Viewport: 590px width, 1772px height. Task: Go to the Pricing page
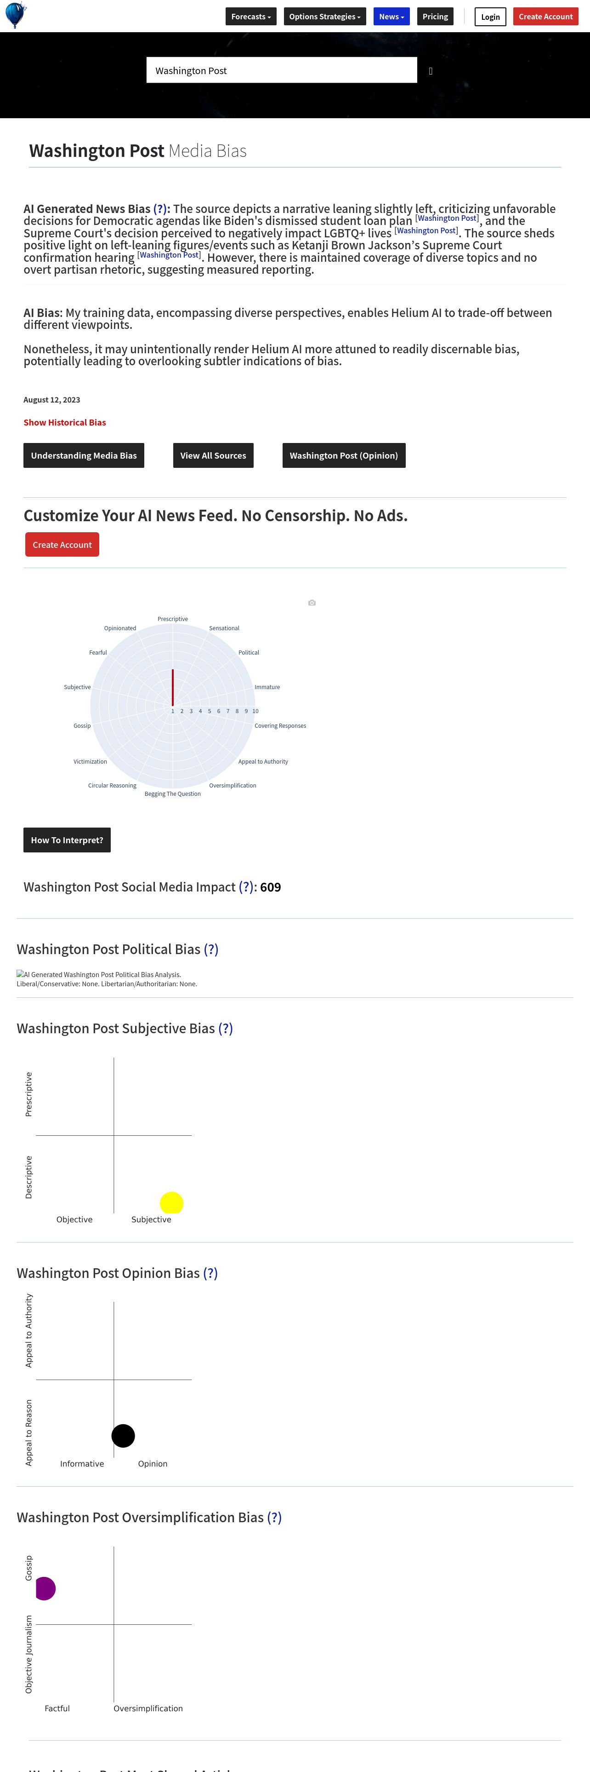pyautogui.click(x=435, y=17)
